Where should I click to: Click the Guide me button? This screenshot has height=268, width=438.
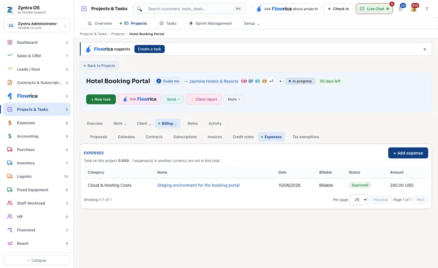(168, 81)
